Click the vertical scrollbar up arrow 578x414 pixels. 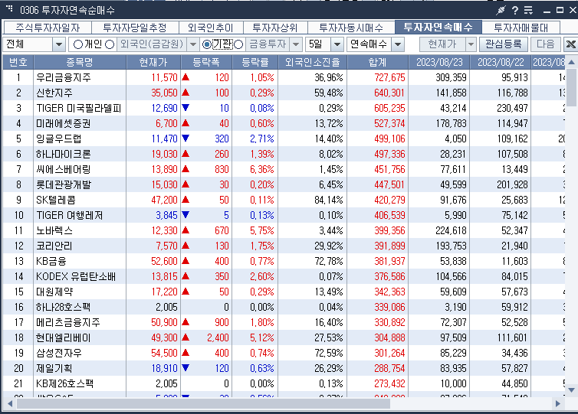point(571,62)
